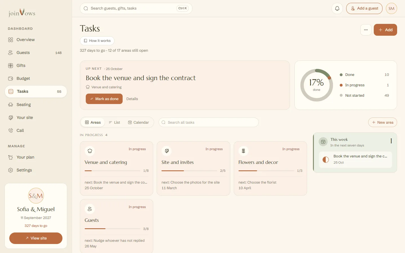Toggle the half-done status circle for 25 Oct task
Image resolution: width=405 pixels, height=253 pixels.
point(326,160)
